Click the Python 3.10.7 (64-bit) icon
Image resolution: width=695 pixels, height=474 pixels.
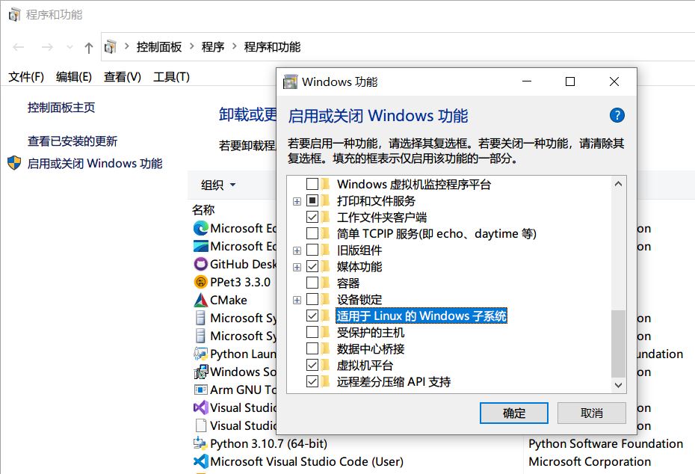tap(200, 443)
